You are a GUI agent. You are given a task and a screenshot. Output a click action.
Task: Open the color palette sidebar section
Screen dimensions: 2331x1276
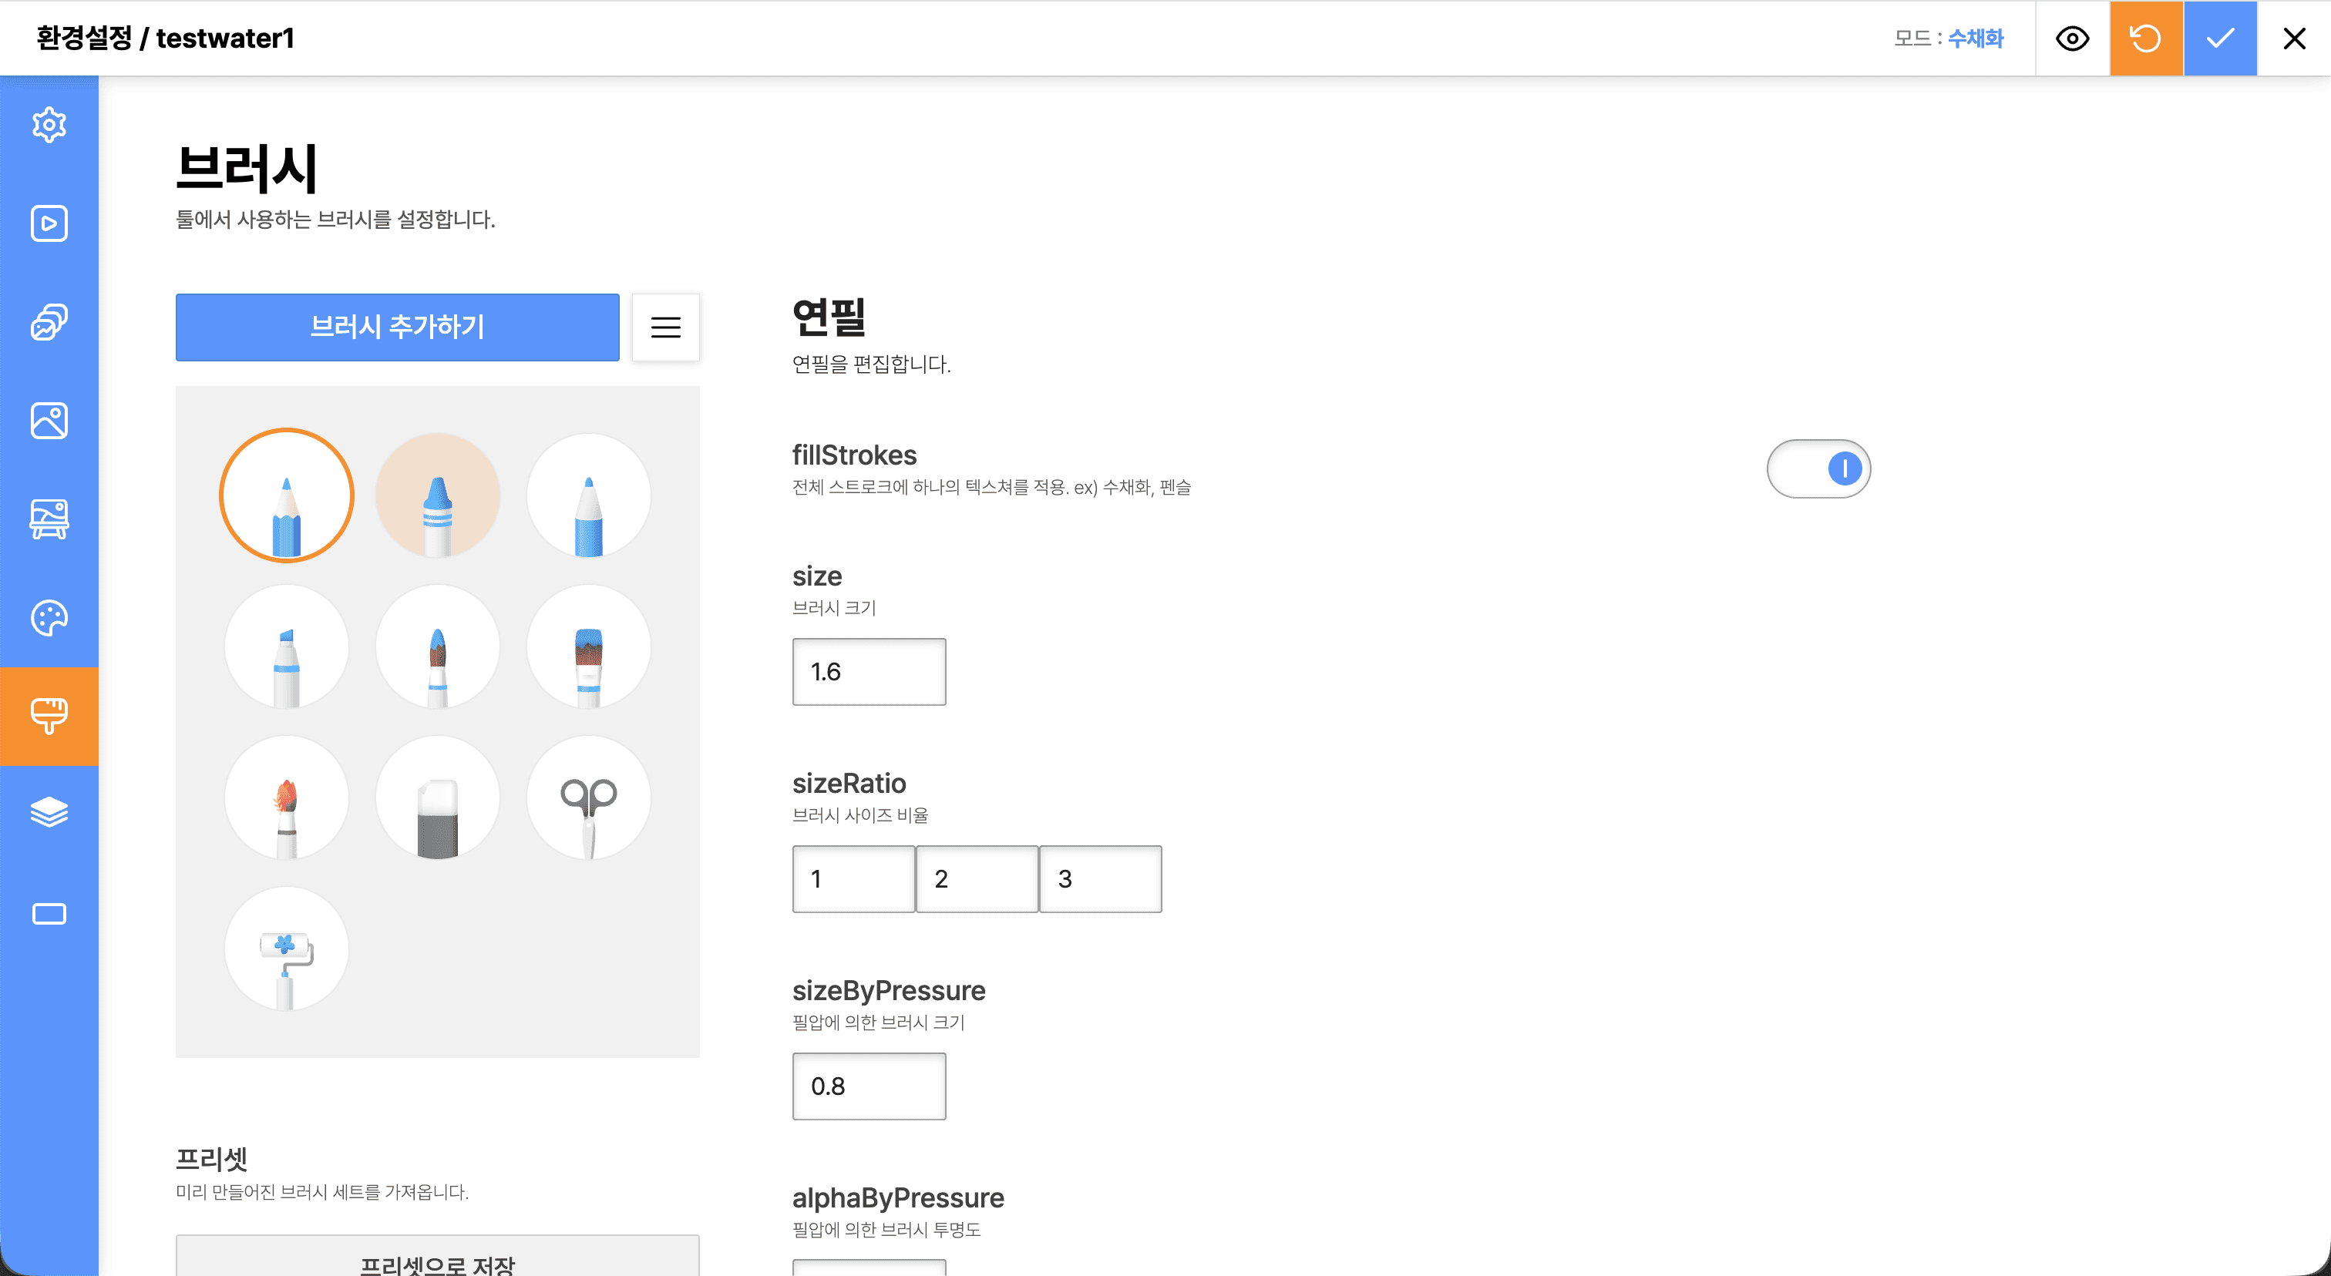(x=49, y=619)
